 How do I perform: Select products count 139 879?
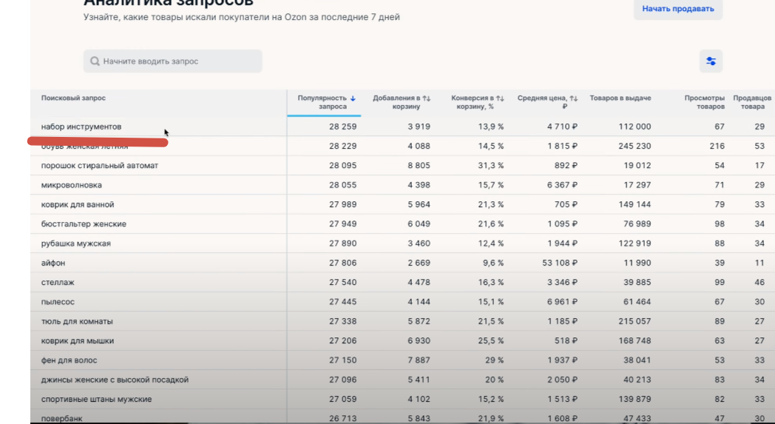[x=634, y=400]
